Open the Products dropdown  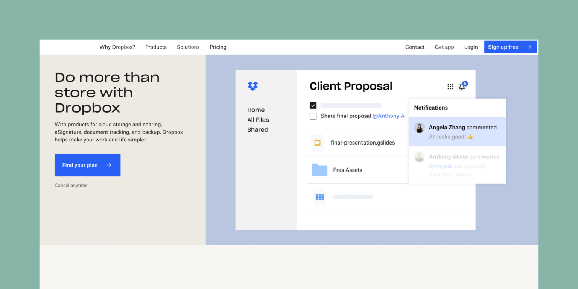156,47
